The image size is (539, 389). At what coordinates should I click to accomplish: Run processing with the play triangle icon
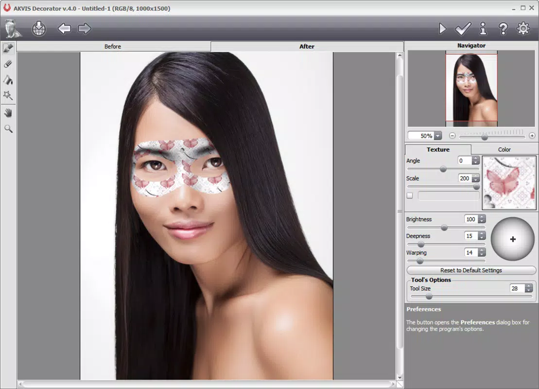442,29
